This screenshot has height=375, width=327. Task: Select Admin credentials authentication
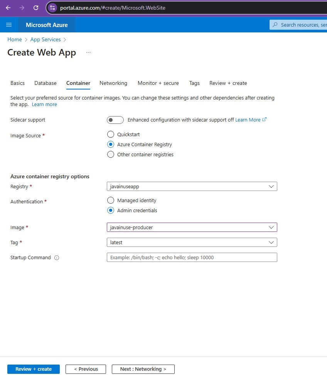click(111, 210)
